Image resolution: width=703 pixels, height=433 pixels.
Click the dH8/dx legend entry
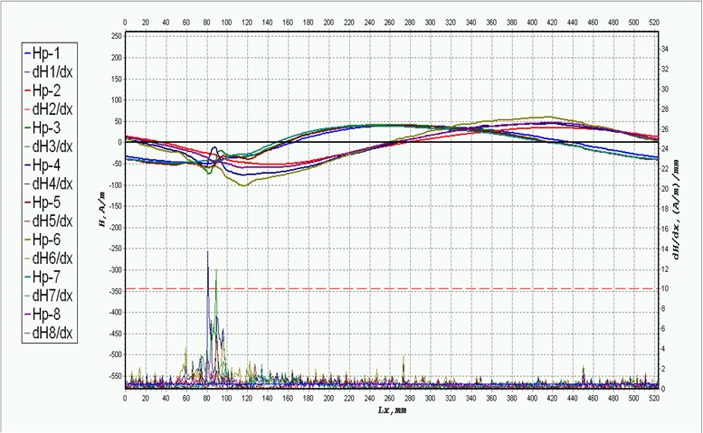(x=52, y=334)
